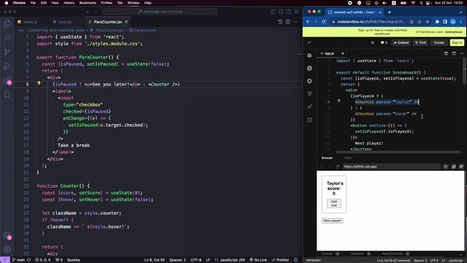This screenshot has width=467, height=263.
Task: Open More Actions ellipsis in VS Code editor toolbar
Action: (296, 22)
